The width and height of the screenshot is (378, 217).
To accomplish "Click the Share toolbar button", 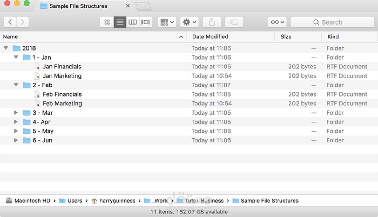I will (212, 22).
